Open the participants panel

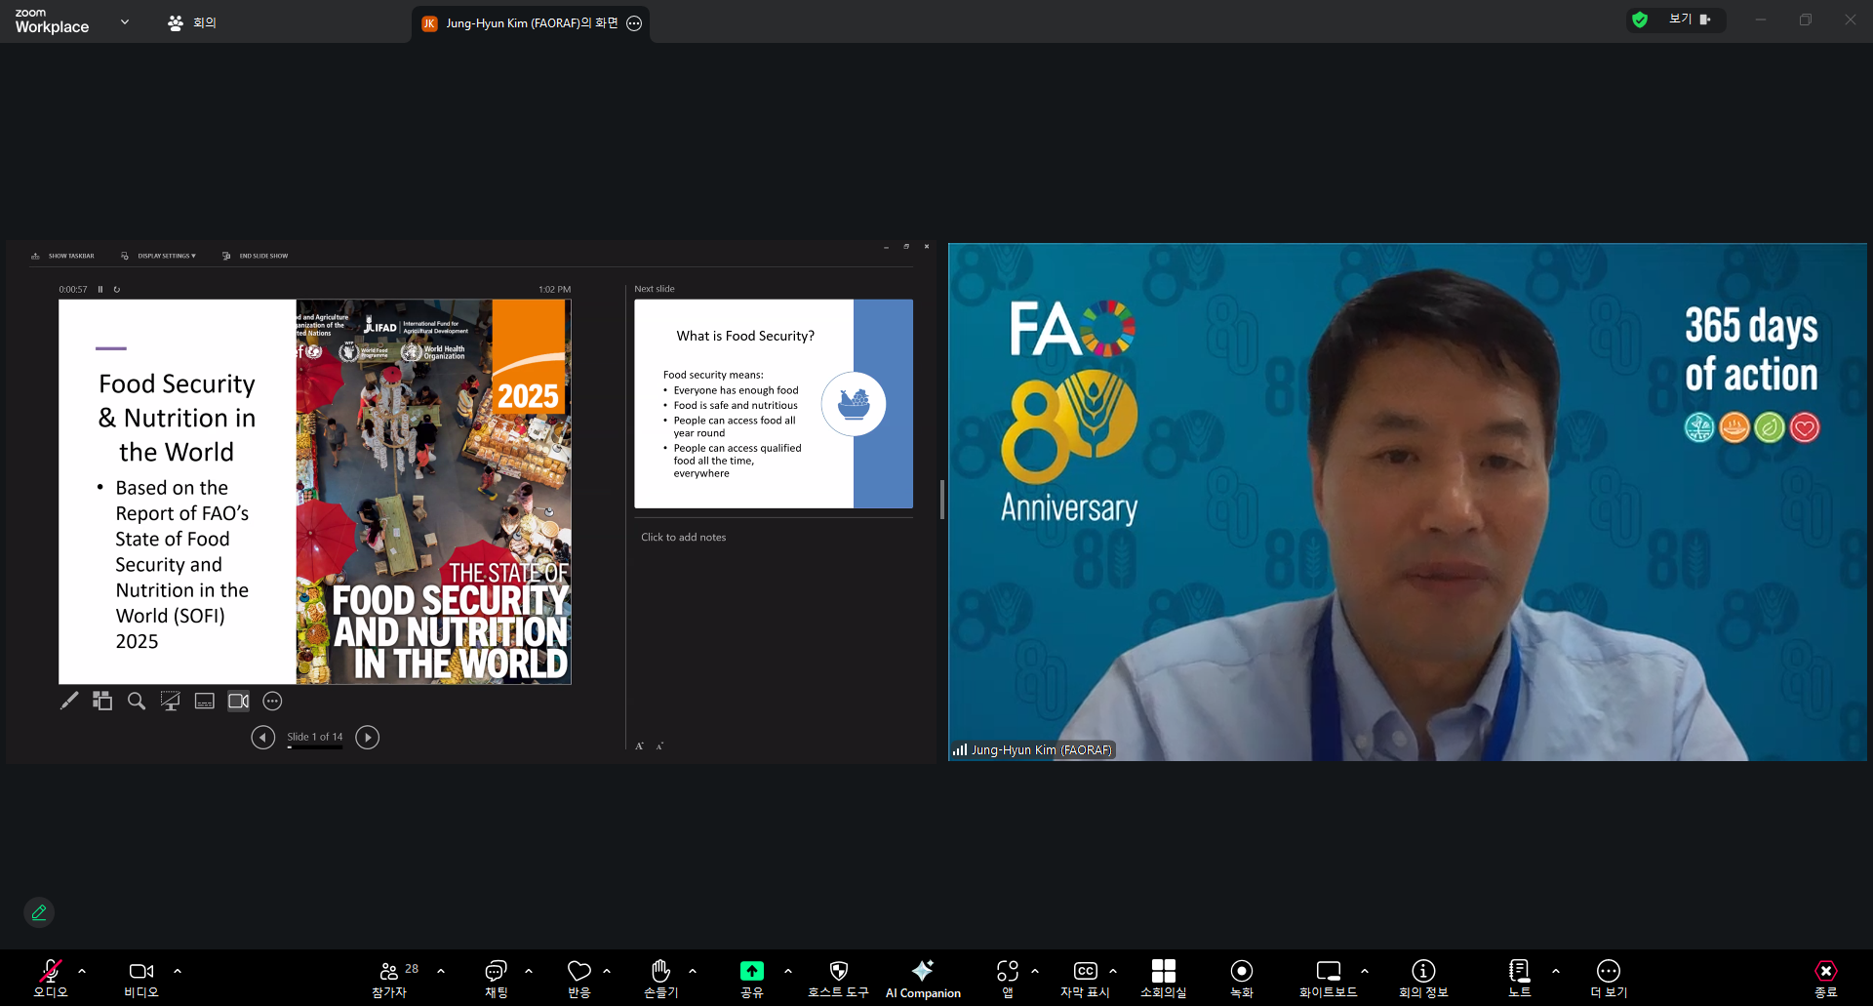tap(389, 977)
